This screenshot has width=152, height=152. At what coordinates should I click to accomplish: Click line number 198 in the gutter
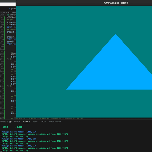pos(2,44)
